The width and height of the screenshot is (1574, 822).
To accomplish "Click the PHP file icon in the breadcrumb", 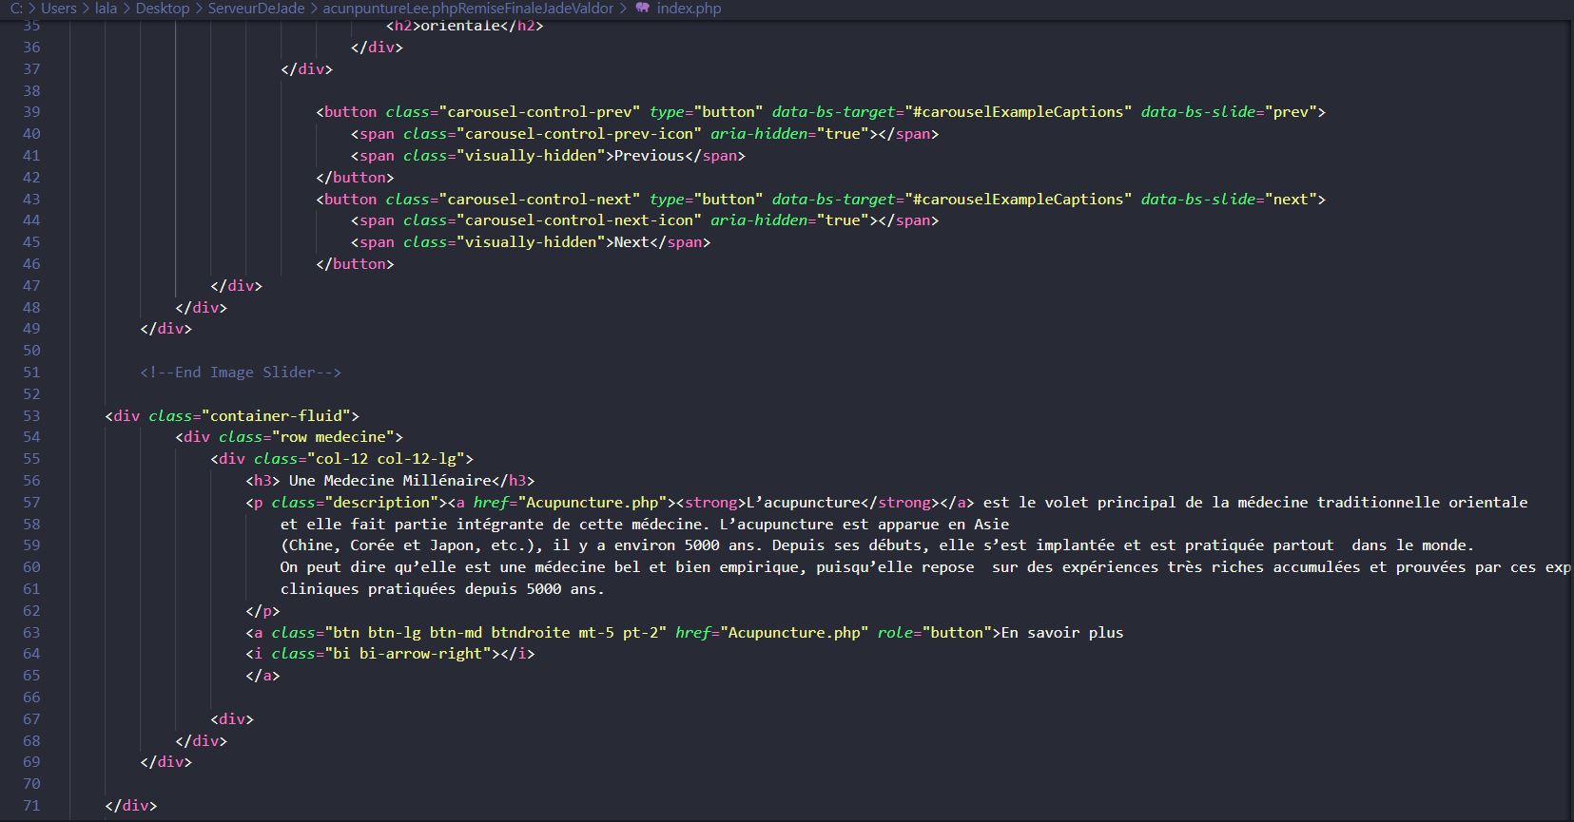I will (x=643, y=8).
